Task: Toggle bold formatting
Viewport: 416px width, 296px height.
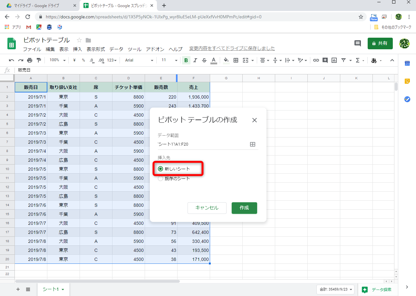Action: 186,60
